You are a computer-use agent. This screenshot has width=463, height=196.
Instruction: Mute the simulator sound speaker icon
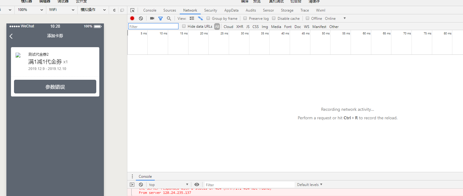click(114, 10)
